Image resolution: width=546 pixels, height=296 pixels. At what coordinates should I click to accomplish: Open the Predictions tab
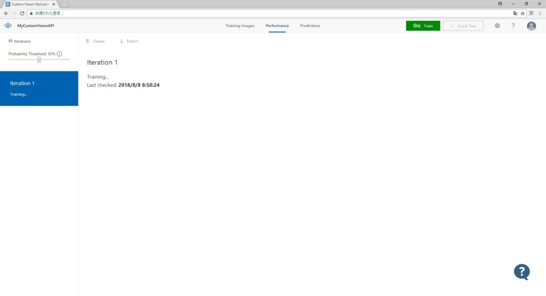point(310,26)
